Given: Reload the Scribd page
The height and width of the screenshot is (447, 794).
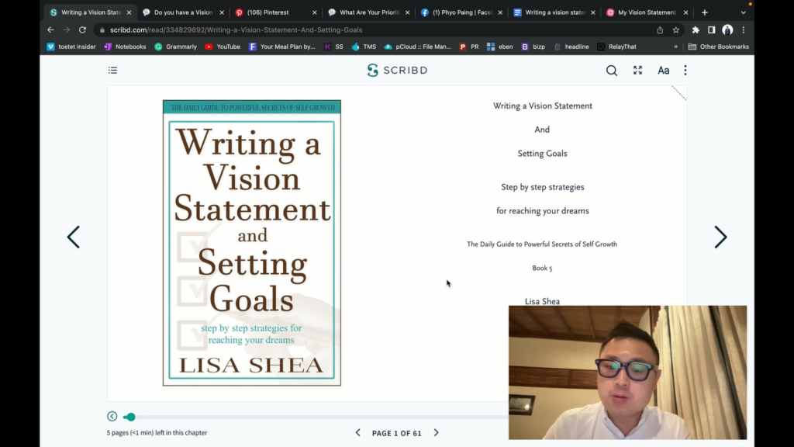Looking at the screenshot, I should click(82, 30).
